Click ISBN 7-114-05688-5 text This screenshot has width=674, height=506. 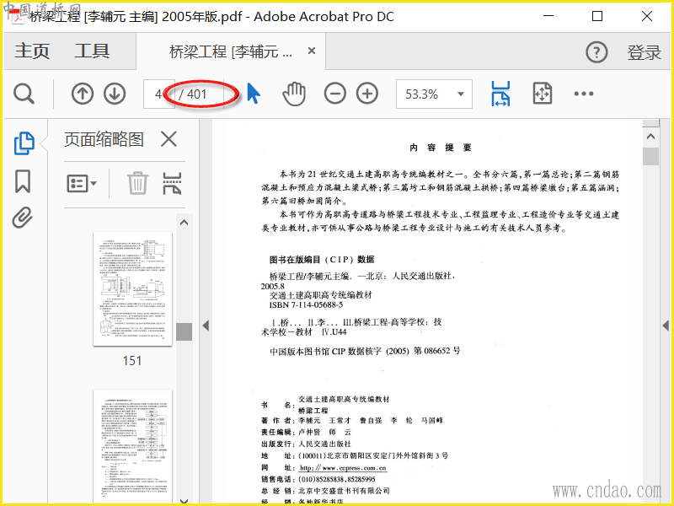[x=306, y=305]
